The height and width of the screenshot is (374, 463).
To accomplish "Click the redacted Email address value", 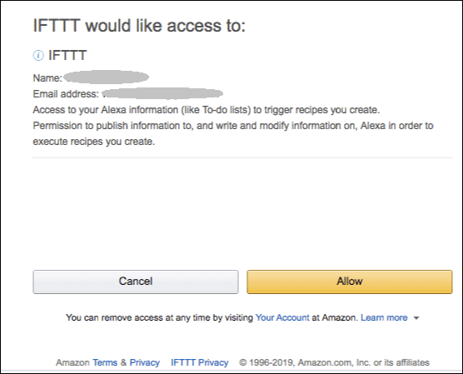I will pyautogui.click(x=162, y=93).
